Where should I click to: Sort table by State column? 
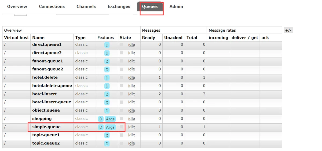[125, 38]
